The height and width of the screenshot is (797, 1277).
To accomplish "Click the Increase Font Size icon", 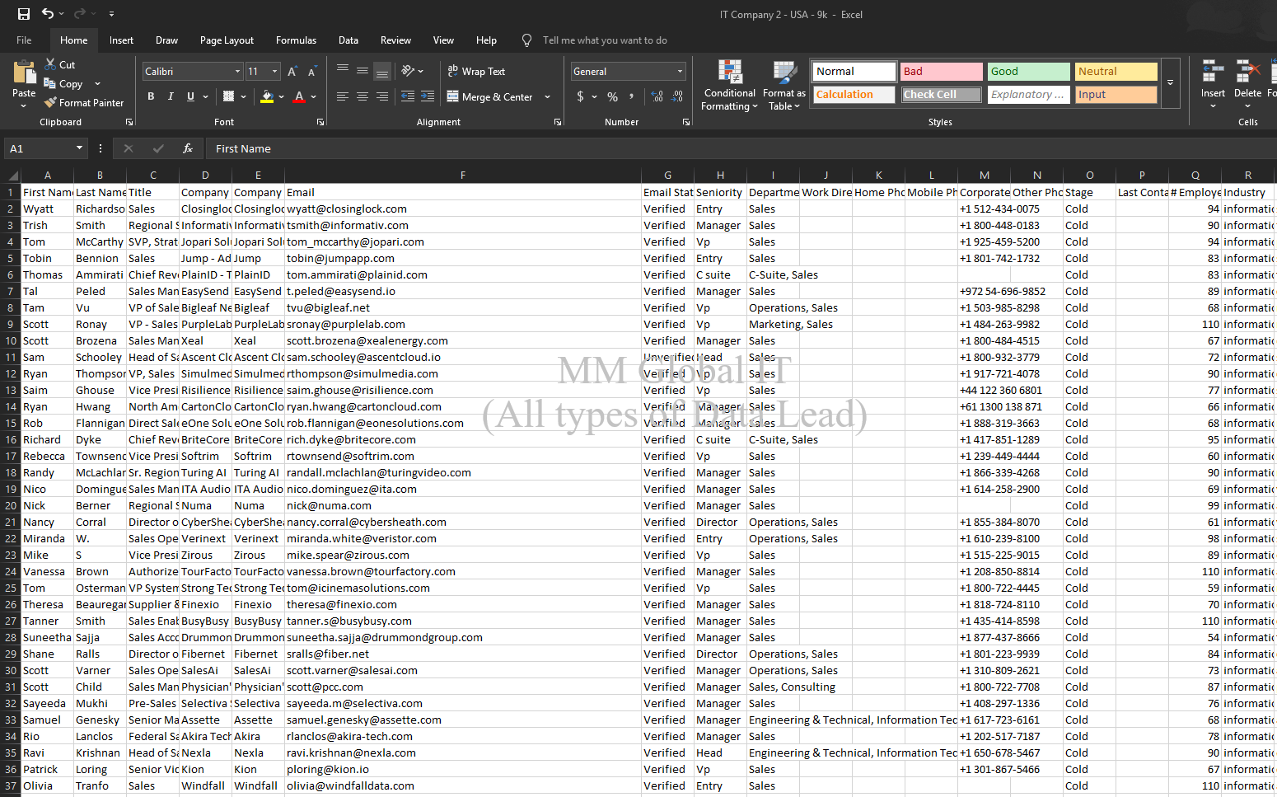I will 292,72.
